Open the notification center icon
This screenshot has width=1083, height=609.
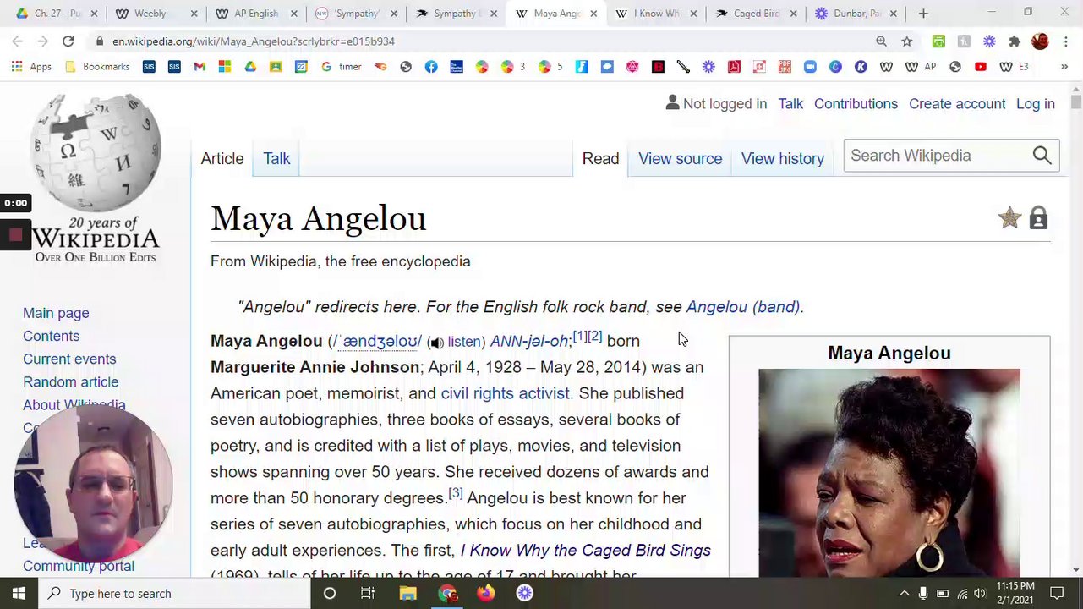pos(1057,594)
